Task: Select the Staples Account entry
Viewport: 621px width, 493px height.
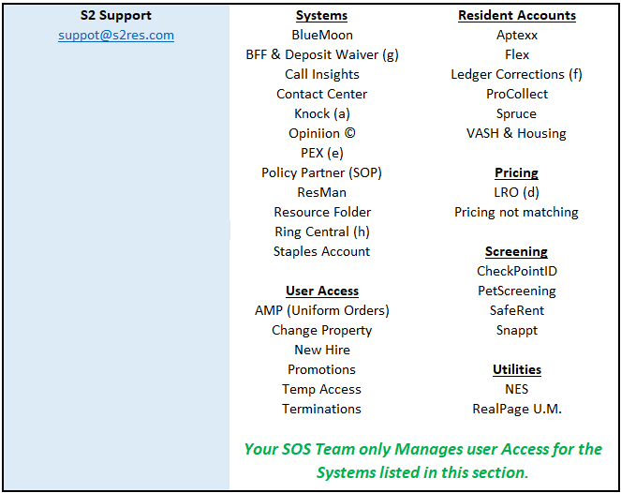Action: (321, 251)
